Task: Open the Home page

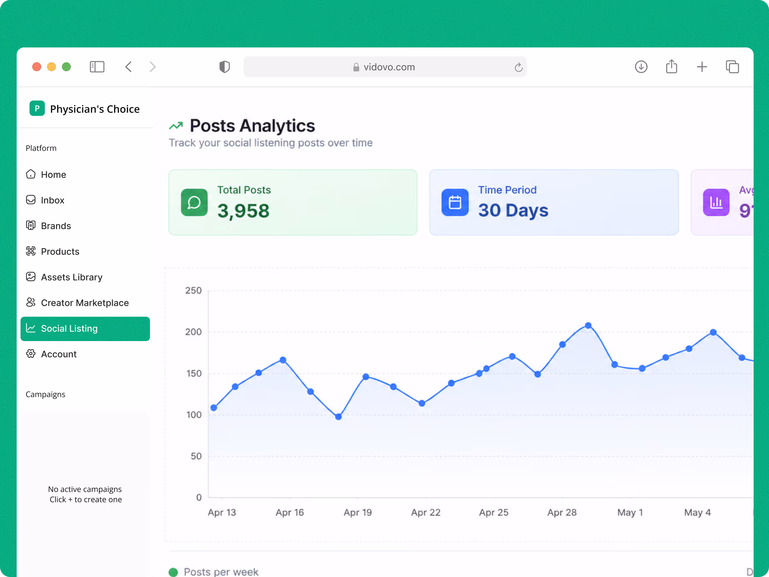Action: point(85,175)
